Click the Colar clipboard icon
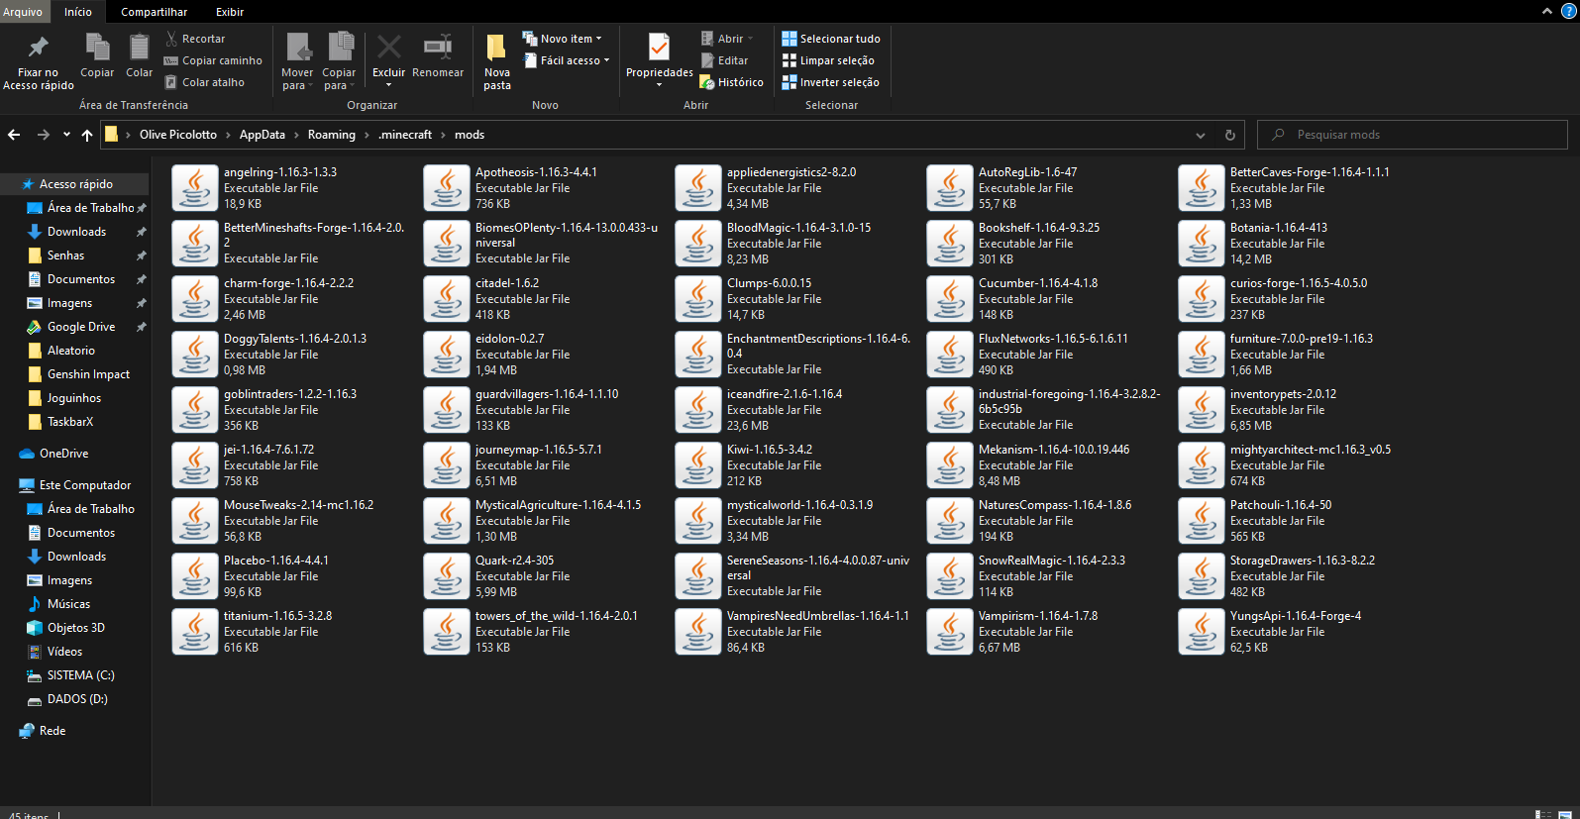1580x819 pixels. 140,47
